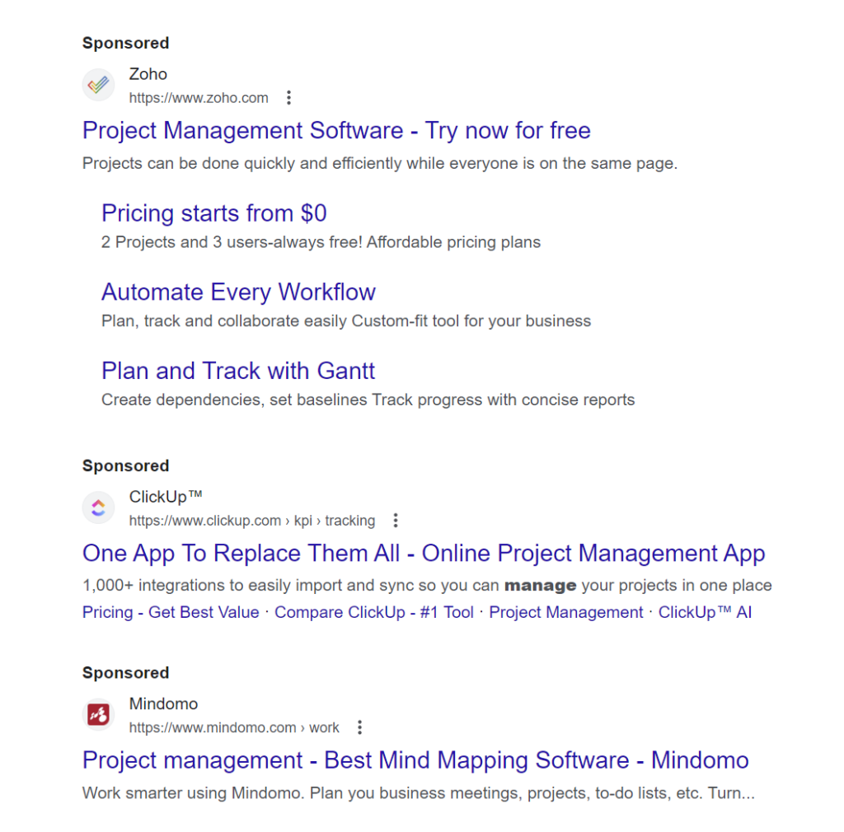Open 'Project management - Best Mind Mapping Software' title

click(x=415, y=760)
